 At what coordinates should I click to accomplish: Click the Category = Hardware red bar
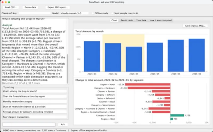[149, 88]
